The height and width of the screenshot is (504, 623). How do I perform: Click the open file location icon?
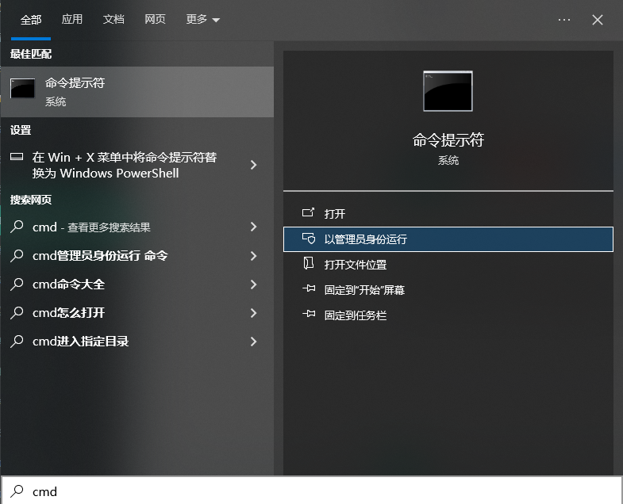309,265
